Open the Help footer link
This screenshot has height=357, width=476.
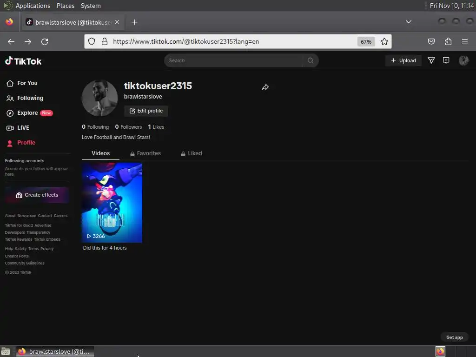click(x=9, y=249)
